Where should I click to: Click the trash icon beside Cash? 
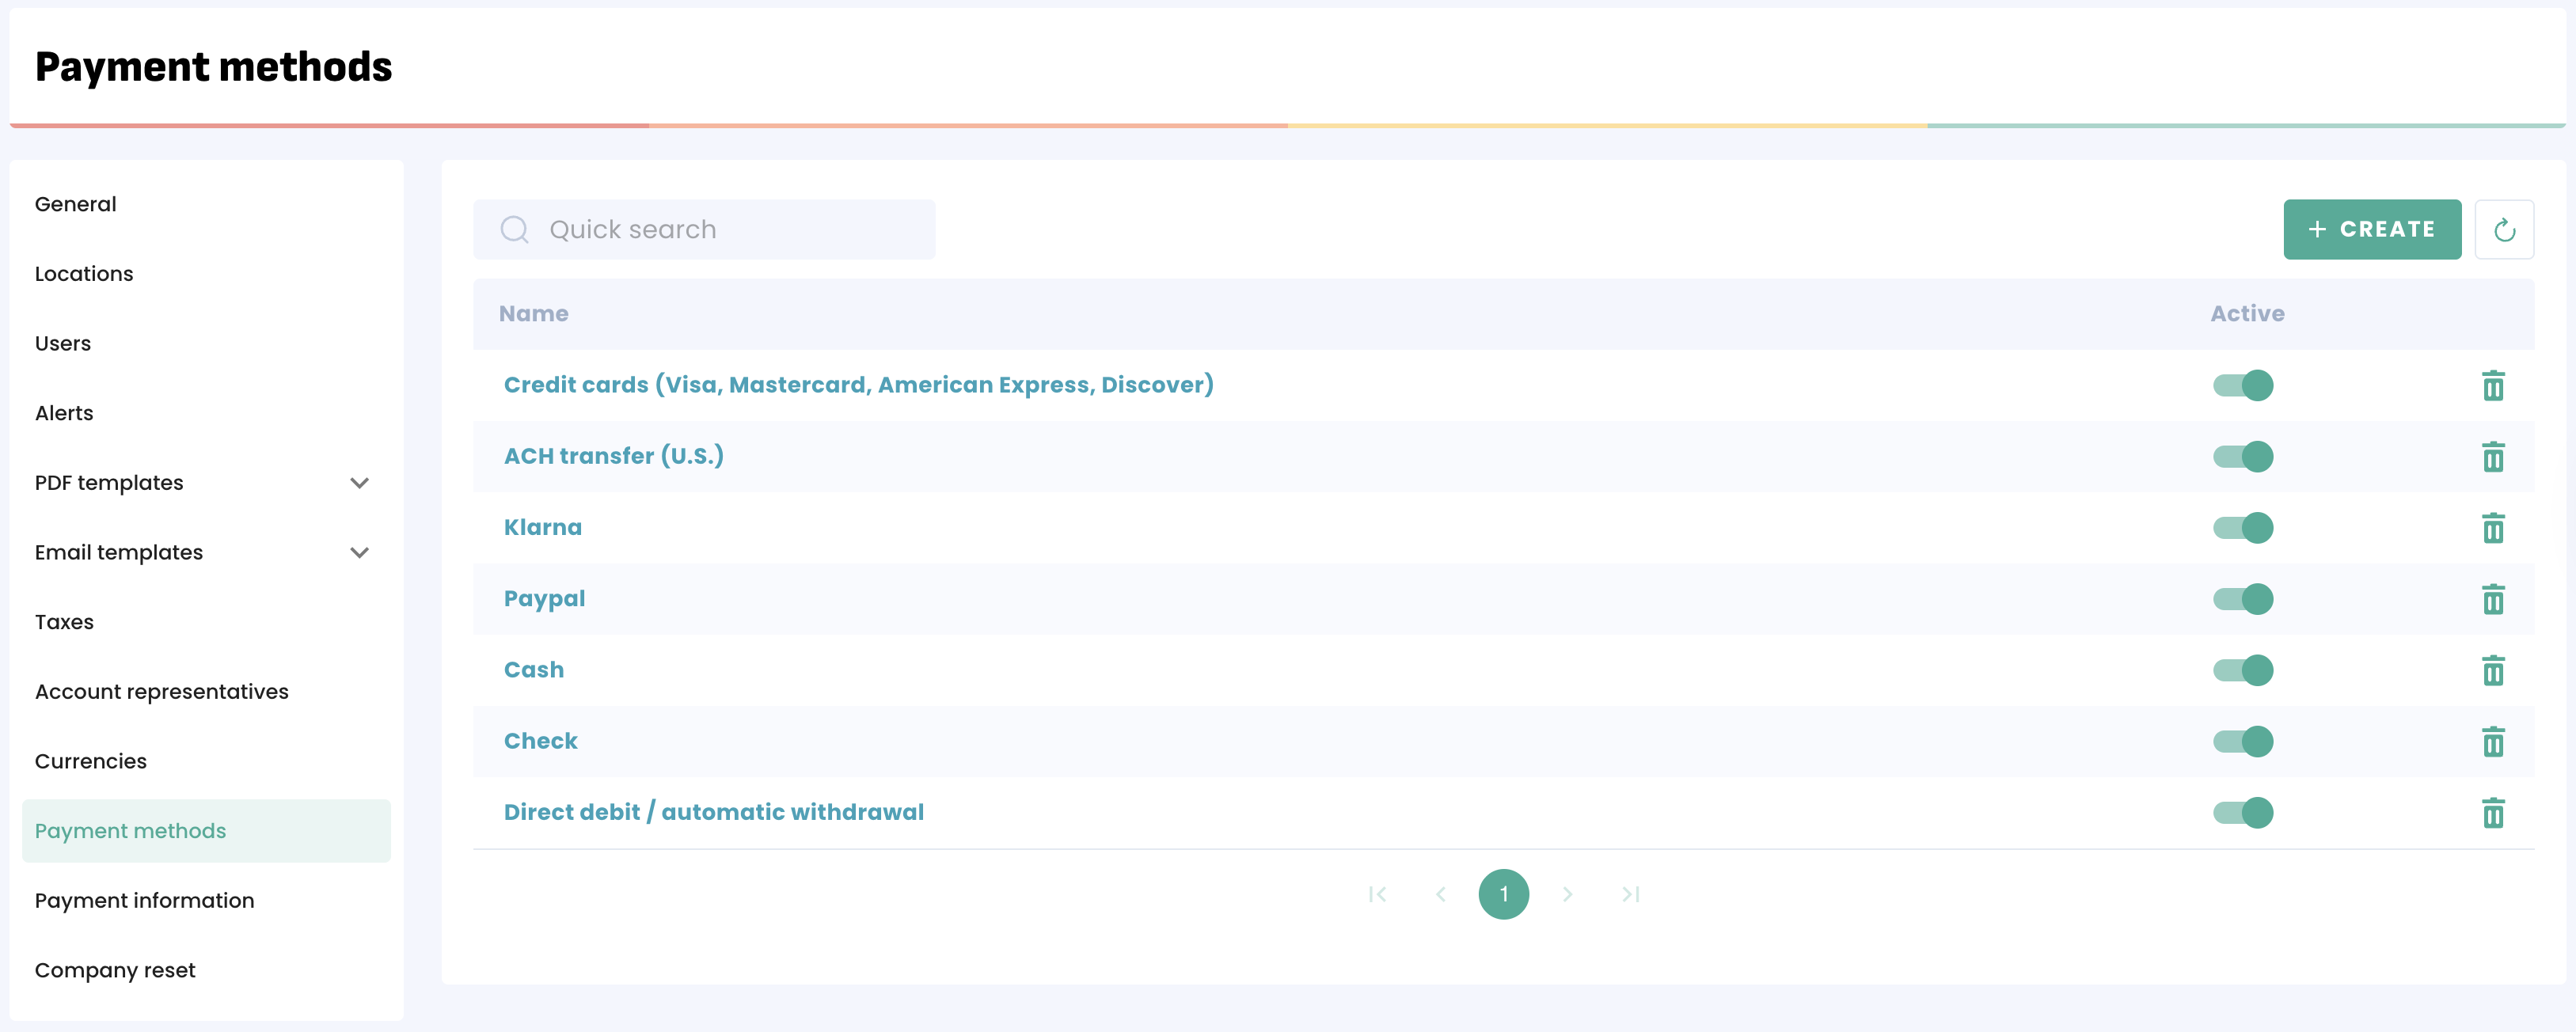point(2492,670)
